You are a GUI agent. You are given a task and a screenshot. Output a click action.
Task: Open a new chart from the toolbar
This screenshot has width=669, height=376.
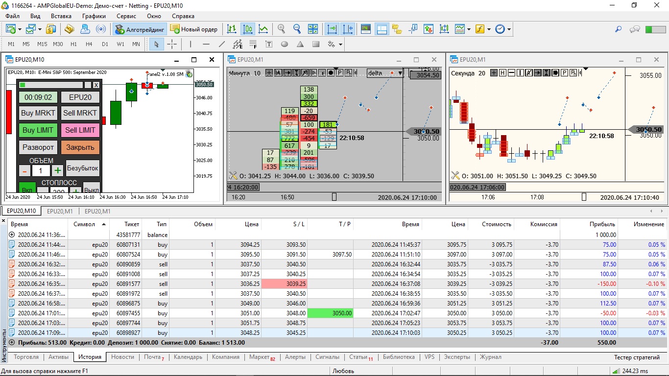click(x=11, y=29)
